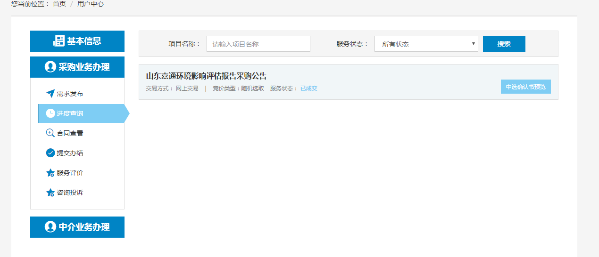Follow the 首页 breadcrumb link

[59, 4]
